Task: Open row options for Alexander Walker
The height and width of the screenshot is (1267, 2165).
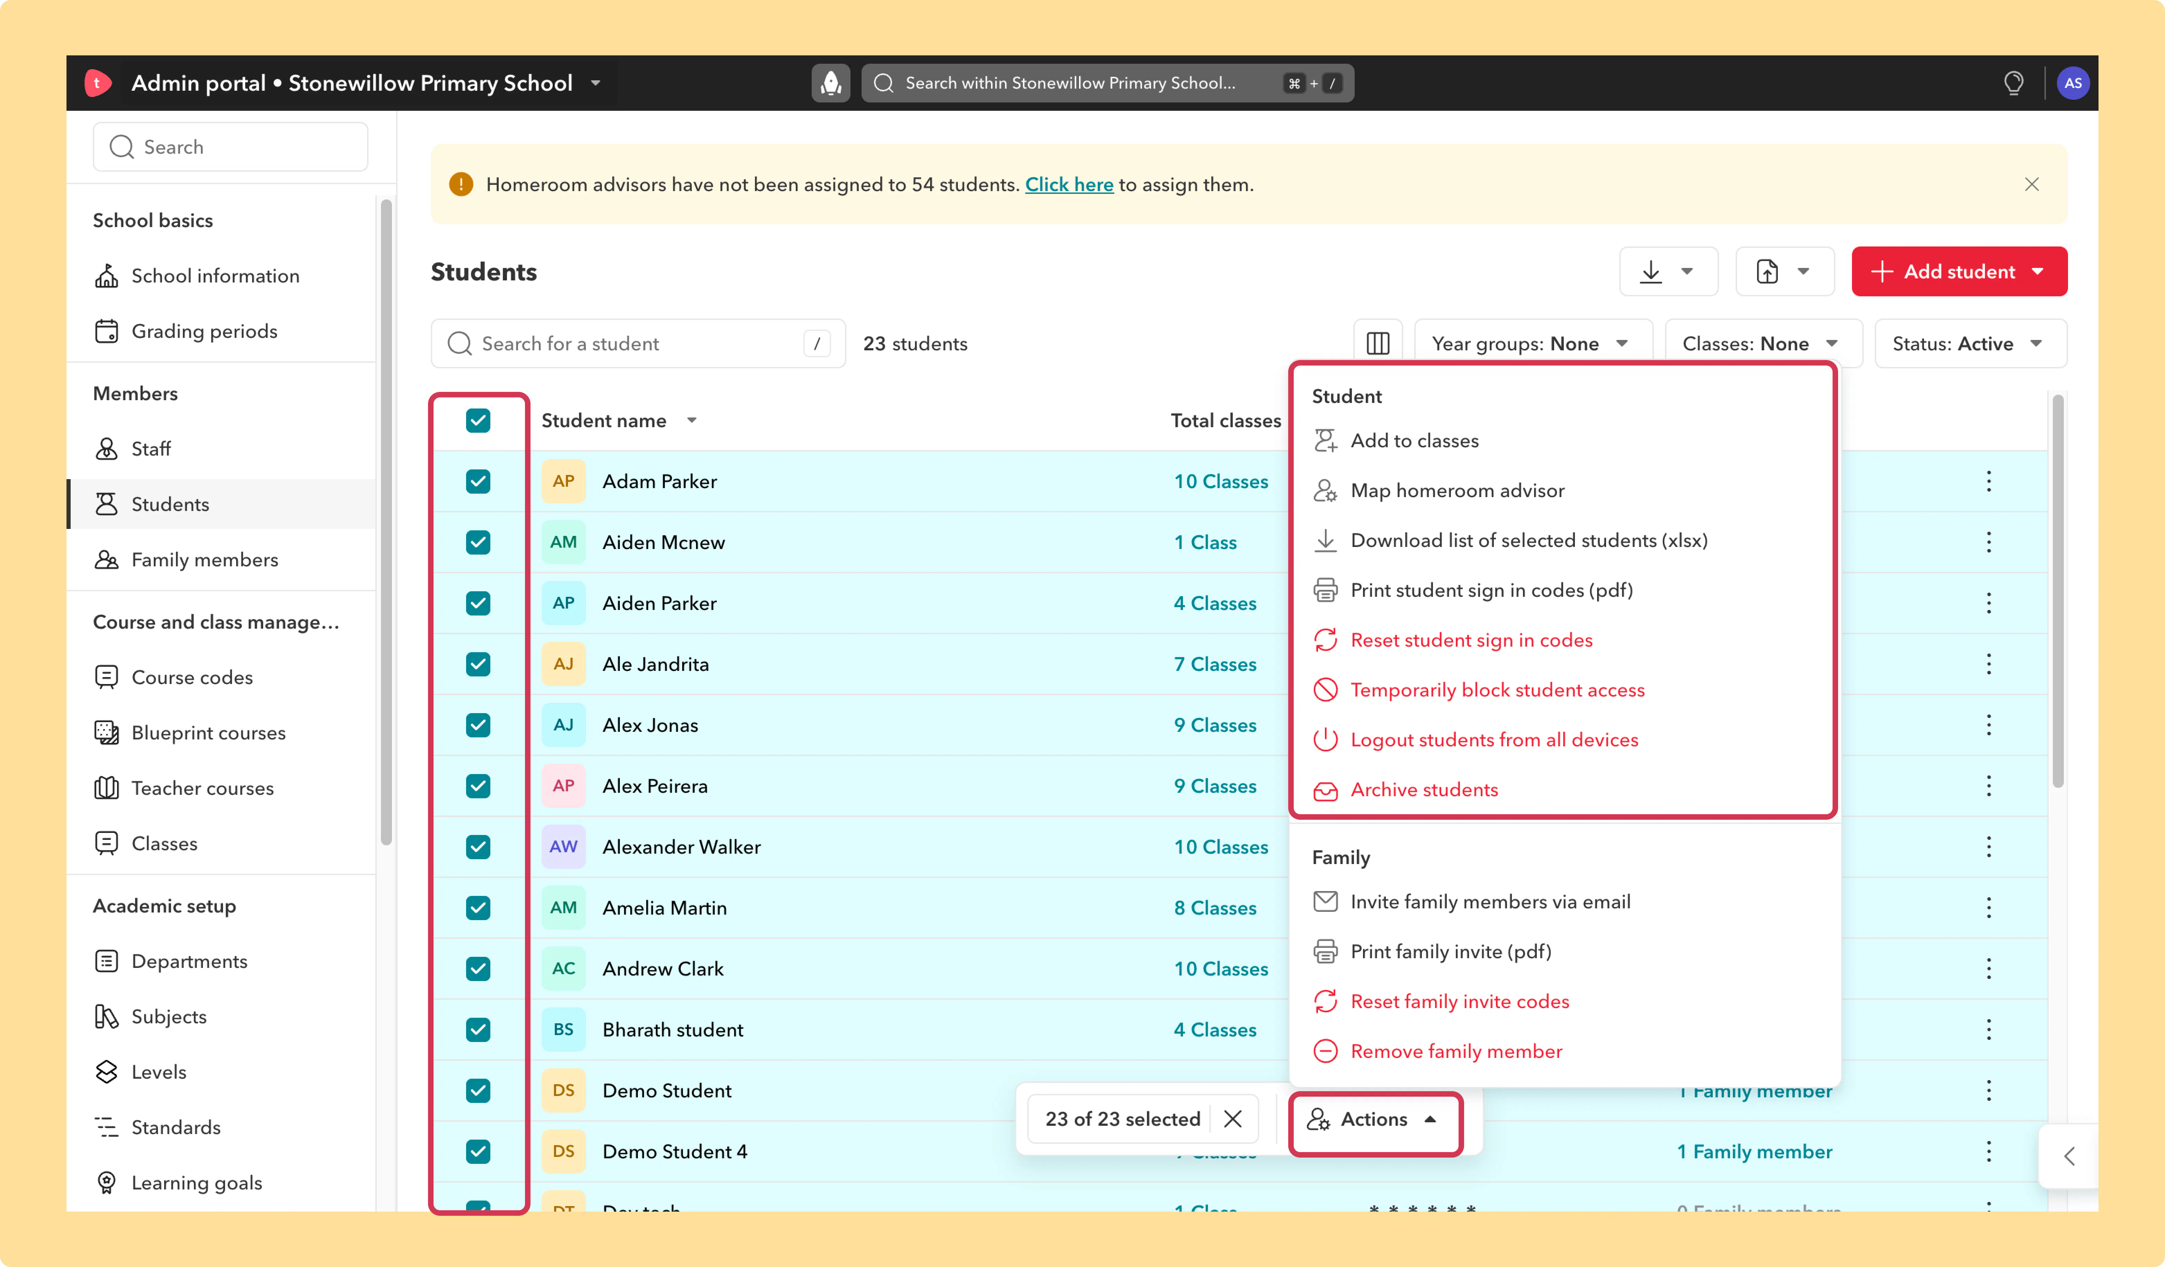Action: tap(1988, 847)
